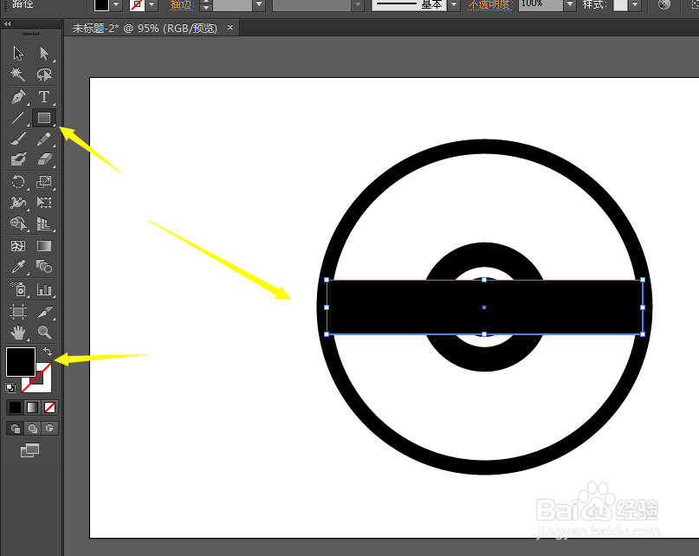Select the Line Segment tool

click(18, 118)
